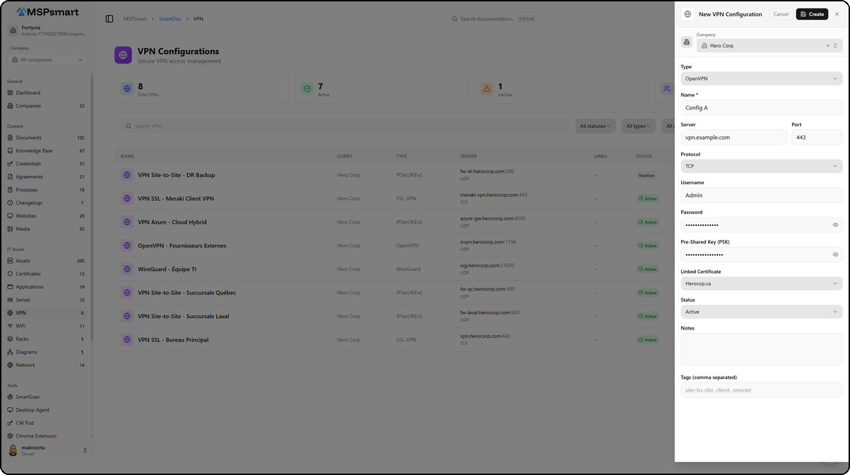Show the Pre-Shared Key value
The image size is (850, 475).
click(835, 254)
